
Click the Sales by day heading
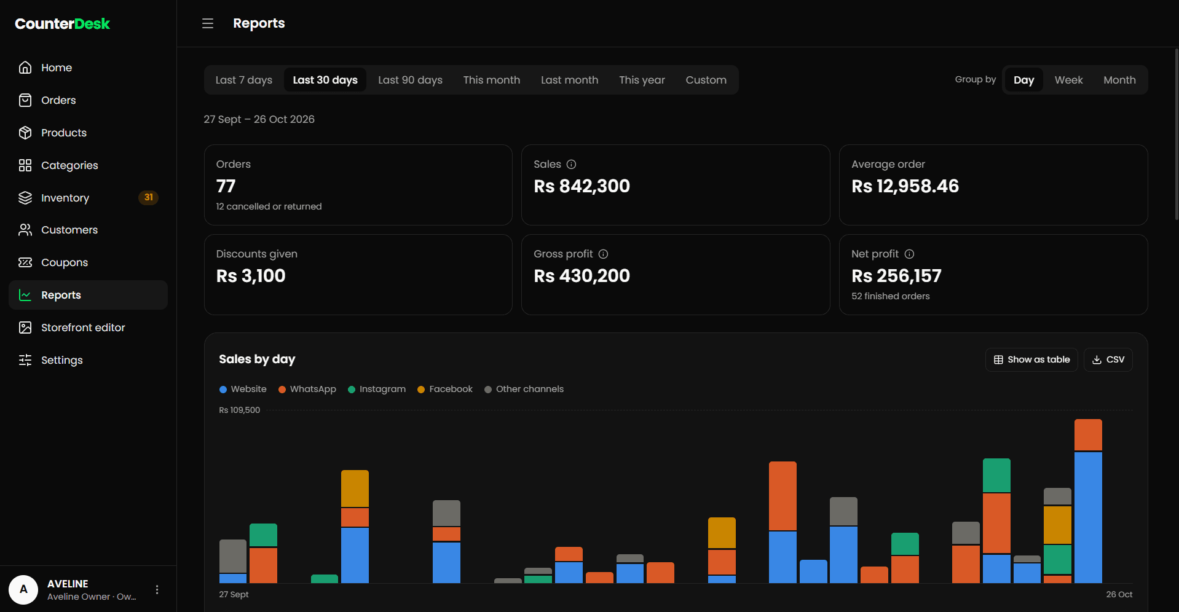257,359
